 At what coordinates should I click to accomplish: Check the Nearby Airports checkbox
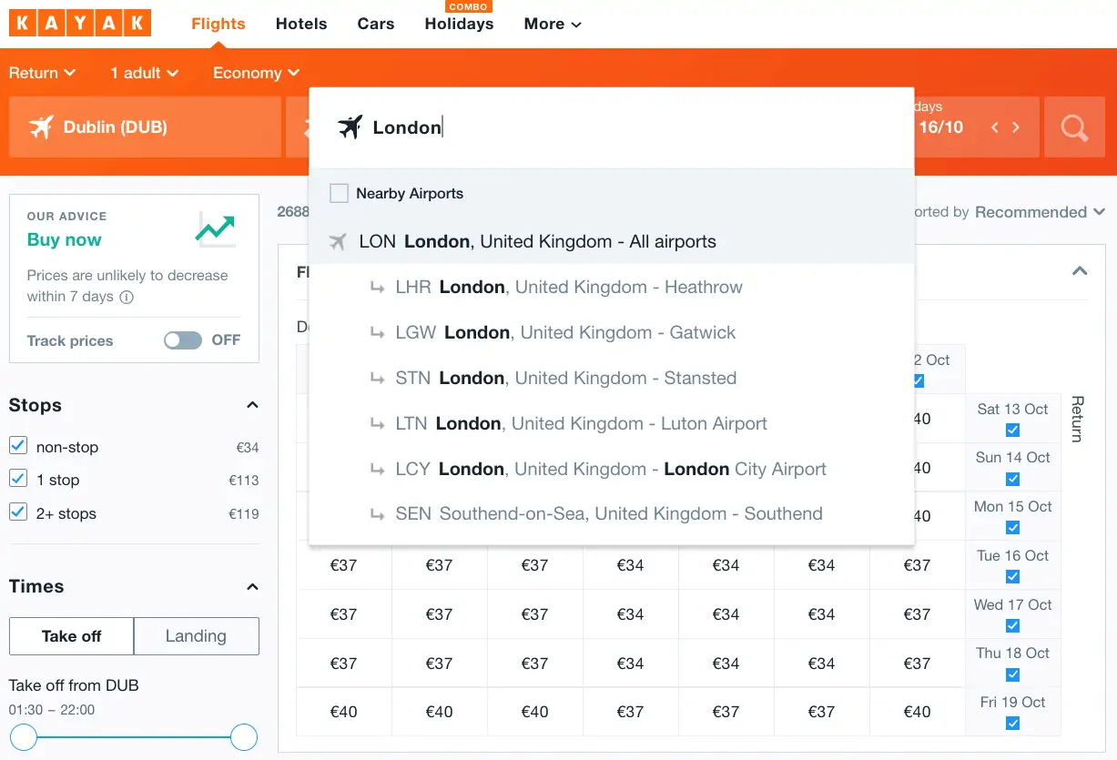pyautogui.click(x=340, y=193)
